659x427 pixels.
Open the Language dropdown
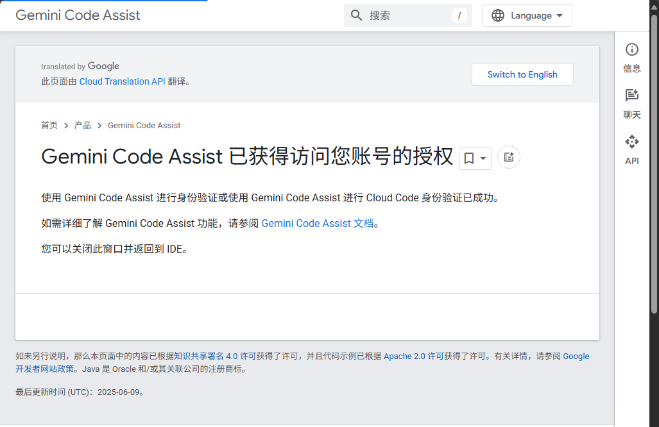point(527,15)
